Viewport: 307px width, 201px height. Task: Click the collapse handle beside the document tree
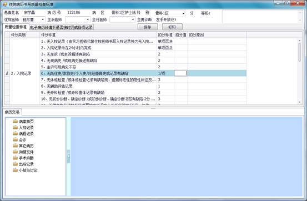click(68, 156)
